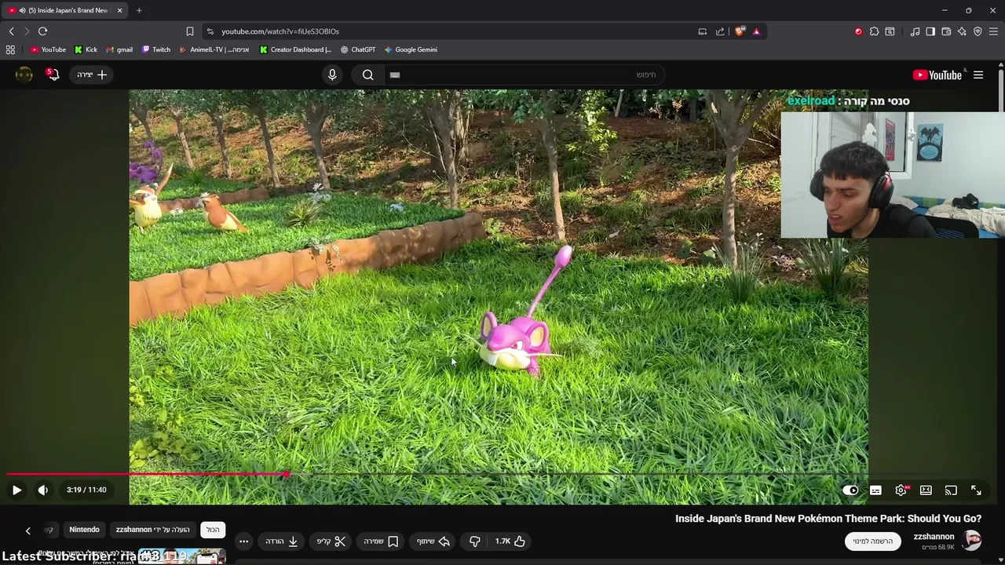The width and height of the screenshot is (1005, 565).
Task: Click the YouTube search box
Action: [523, 75]
